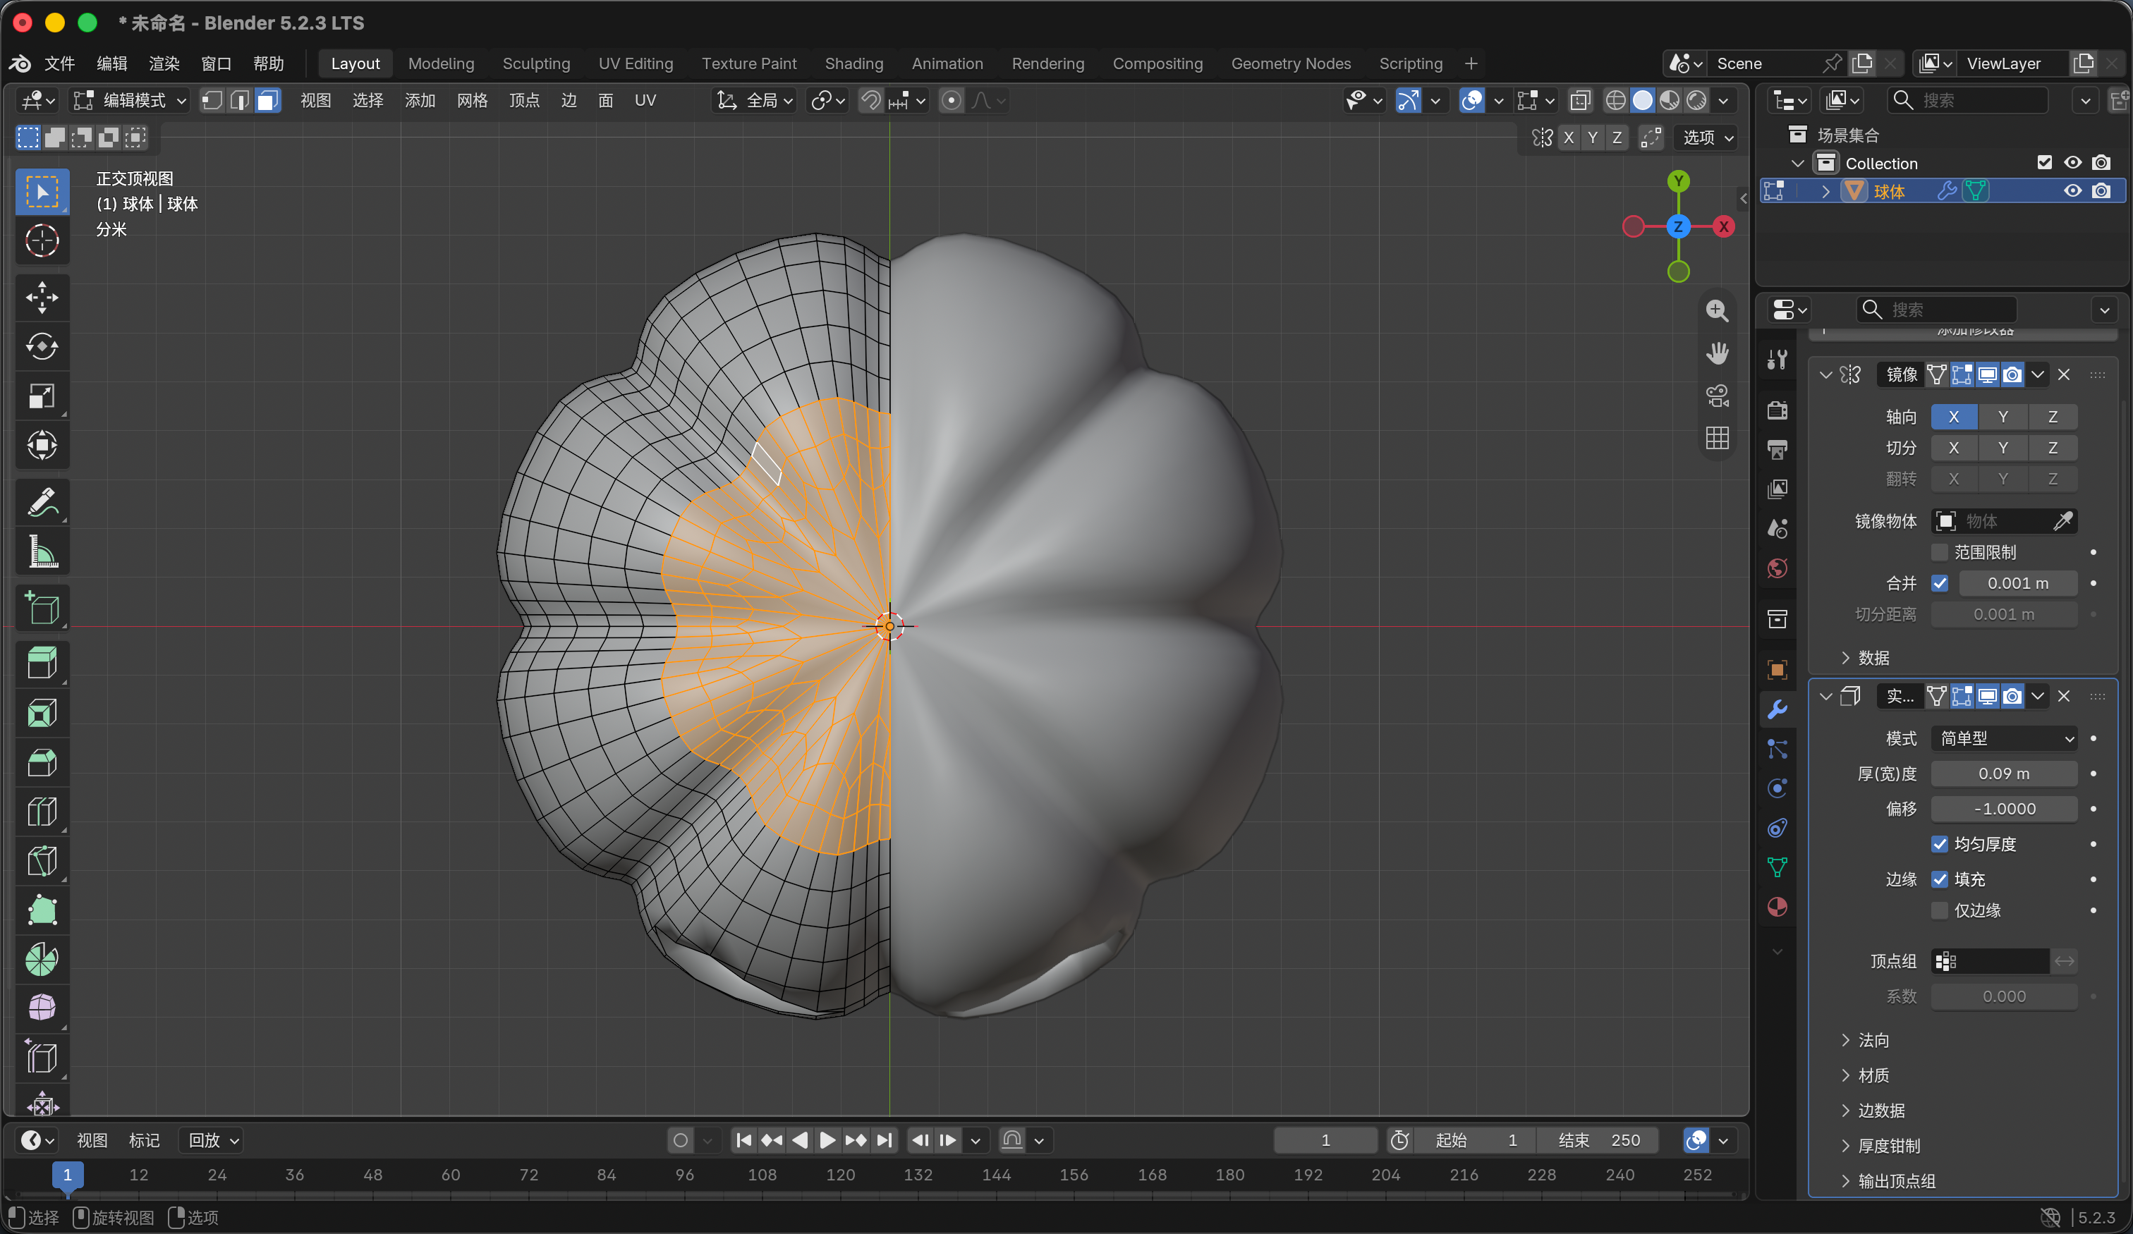Toggle the 填充 rim fill checkbox
The width and height of the screenshot is (2133, 1234).
click(1939, 879)
